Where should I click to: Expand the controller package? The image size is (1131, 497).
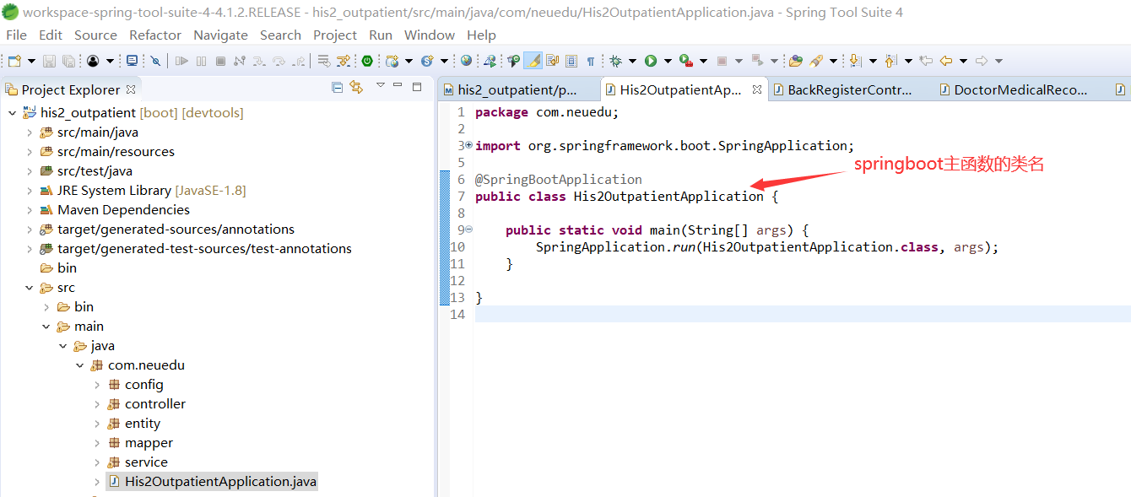[x=97, y=404]
